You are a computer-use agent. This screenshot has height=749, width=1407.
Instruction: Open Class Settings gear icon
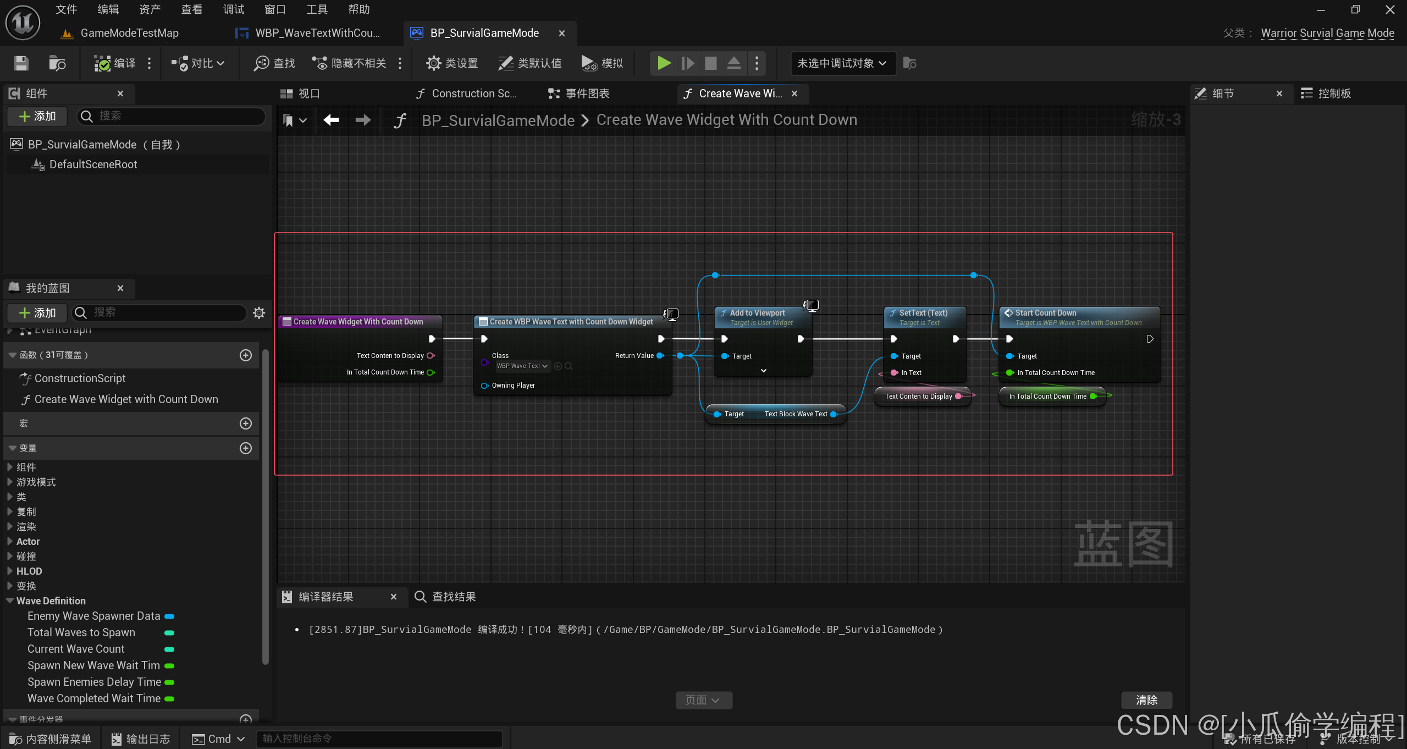coord(433,63)
